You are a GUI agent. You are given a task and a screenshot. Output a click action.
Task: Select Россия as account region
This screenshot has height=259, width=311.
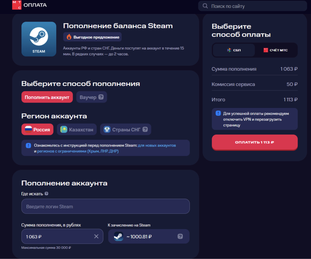point(37,130)
